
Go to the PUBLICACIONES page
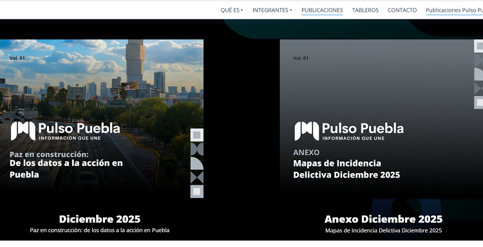(x=322, y=10)
